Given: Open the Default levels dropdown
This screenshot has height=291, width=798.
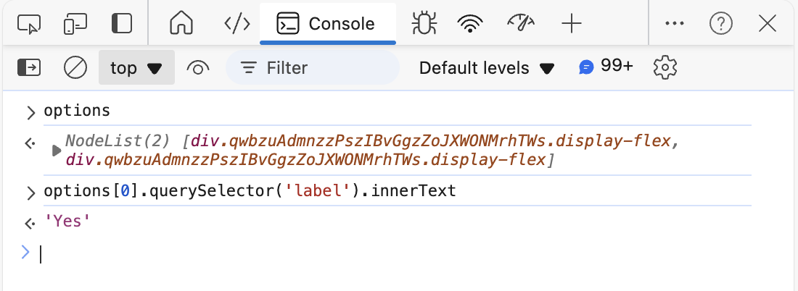Looking at the screenshot, I should 486,68.
